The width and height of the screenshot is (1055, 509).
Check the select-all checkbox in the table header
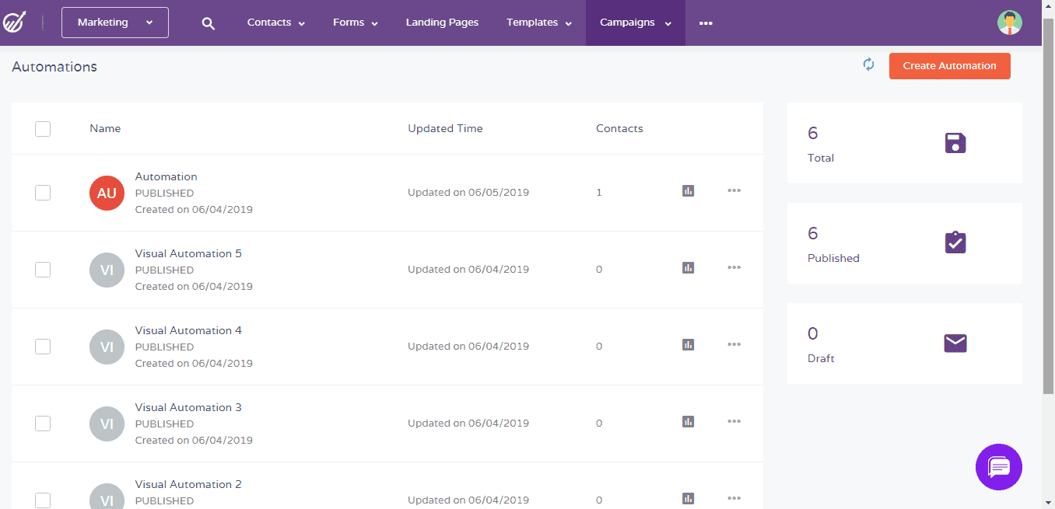[x=43, y=128]
